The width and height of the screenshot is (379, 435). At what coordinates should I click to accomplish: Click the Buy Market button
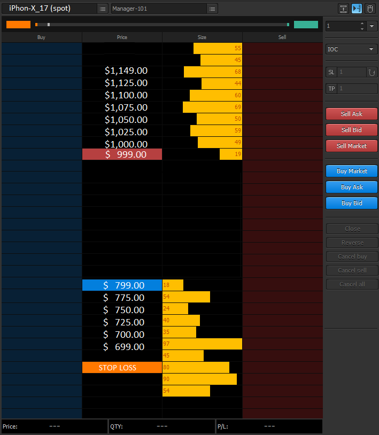coord(352,171)
